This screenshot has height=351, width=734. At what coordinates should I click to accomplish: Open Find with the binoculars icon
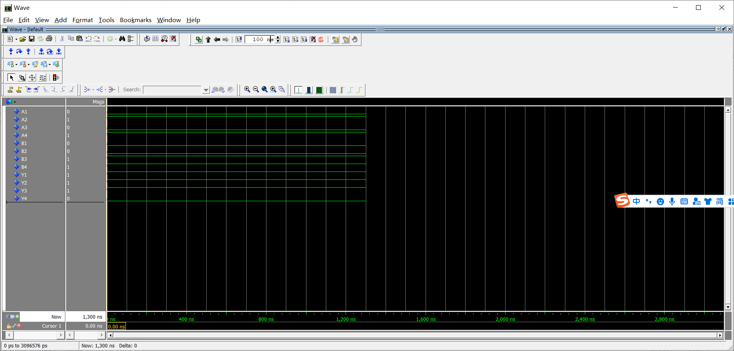122,39
